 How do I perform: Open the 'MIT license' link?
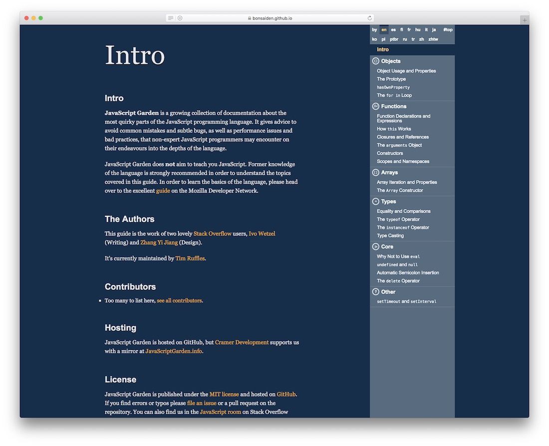tap(224, 394)
